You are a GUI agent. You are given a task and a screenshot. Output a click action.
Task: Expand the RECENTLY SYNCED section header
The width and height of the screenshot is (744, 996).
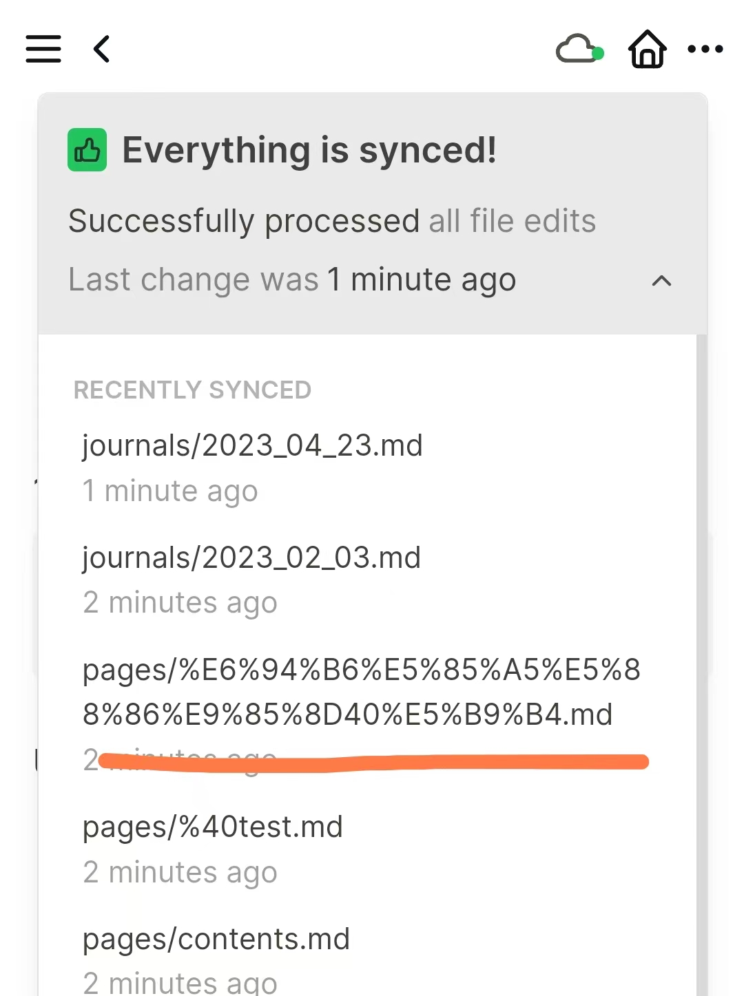click(192, 390)
